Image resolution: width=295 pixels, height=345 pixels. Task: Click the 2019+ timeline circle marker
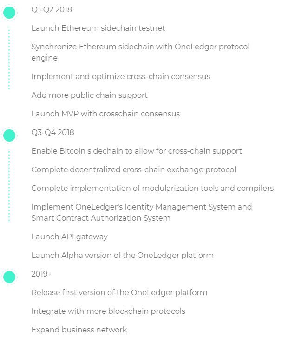(9, 277)
